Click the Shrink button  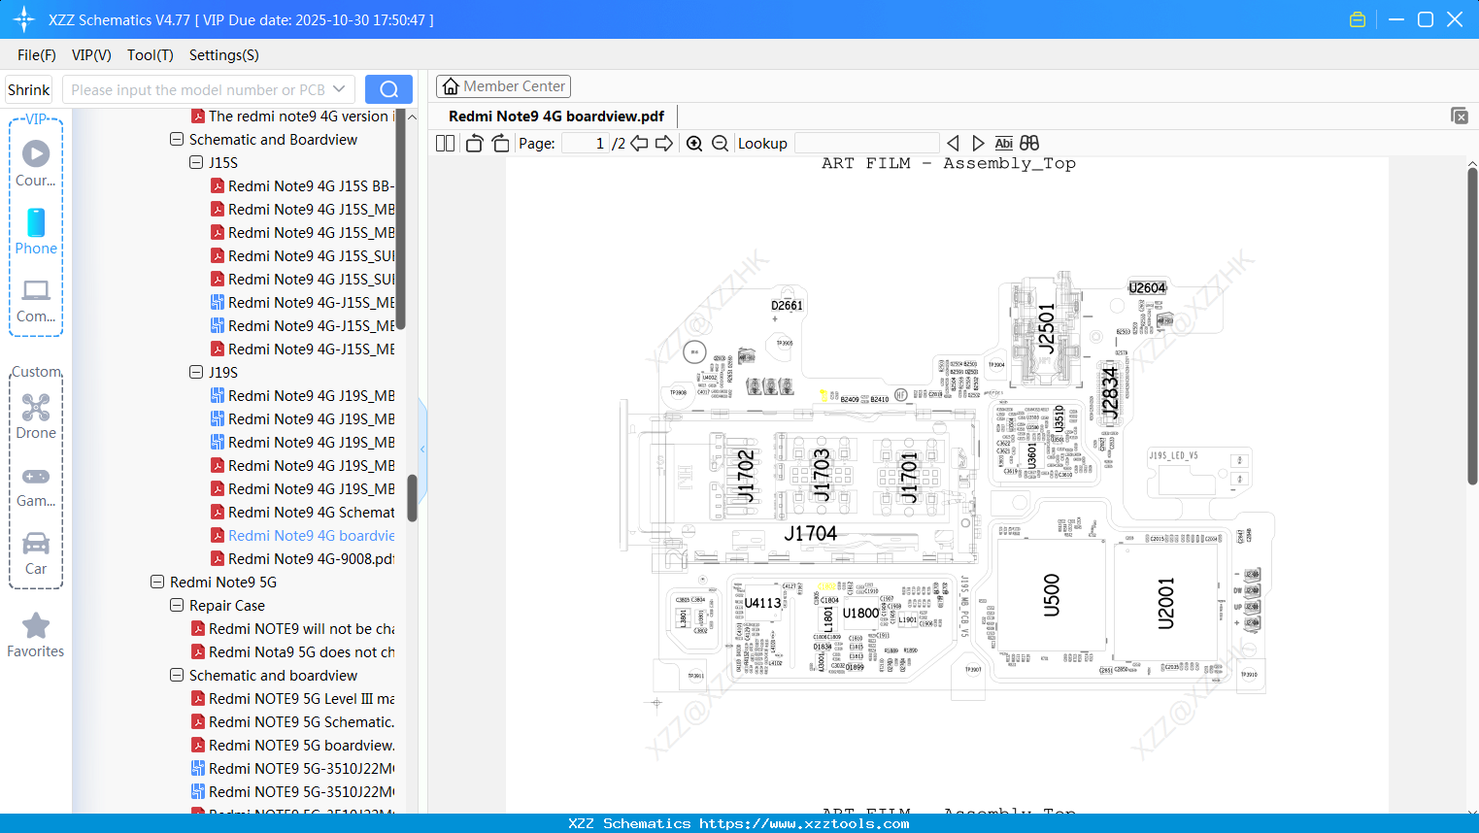pos(28,88)
